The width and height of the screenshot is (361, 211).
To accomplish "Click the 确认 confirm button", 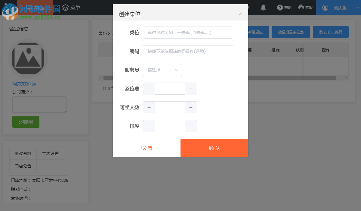I will [214, 148].
